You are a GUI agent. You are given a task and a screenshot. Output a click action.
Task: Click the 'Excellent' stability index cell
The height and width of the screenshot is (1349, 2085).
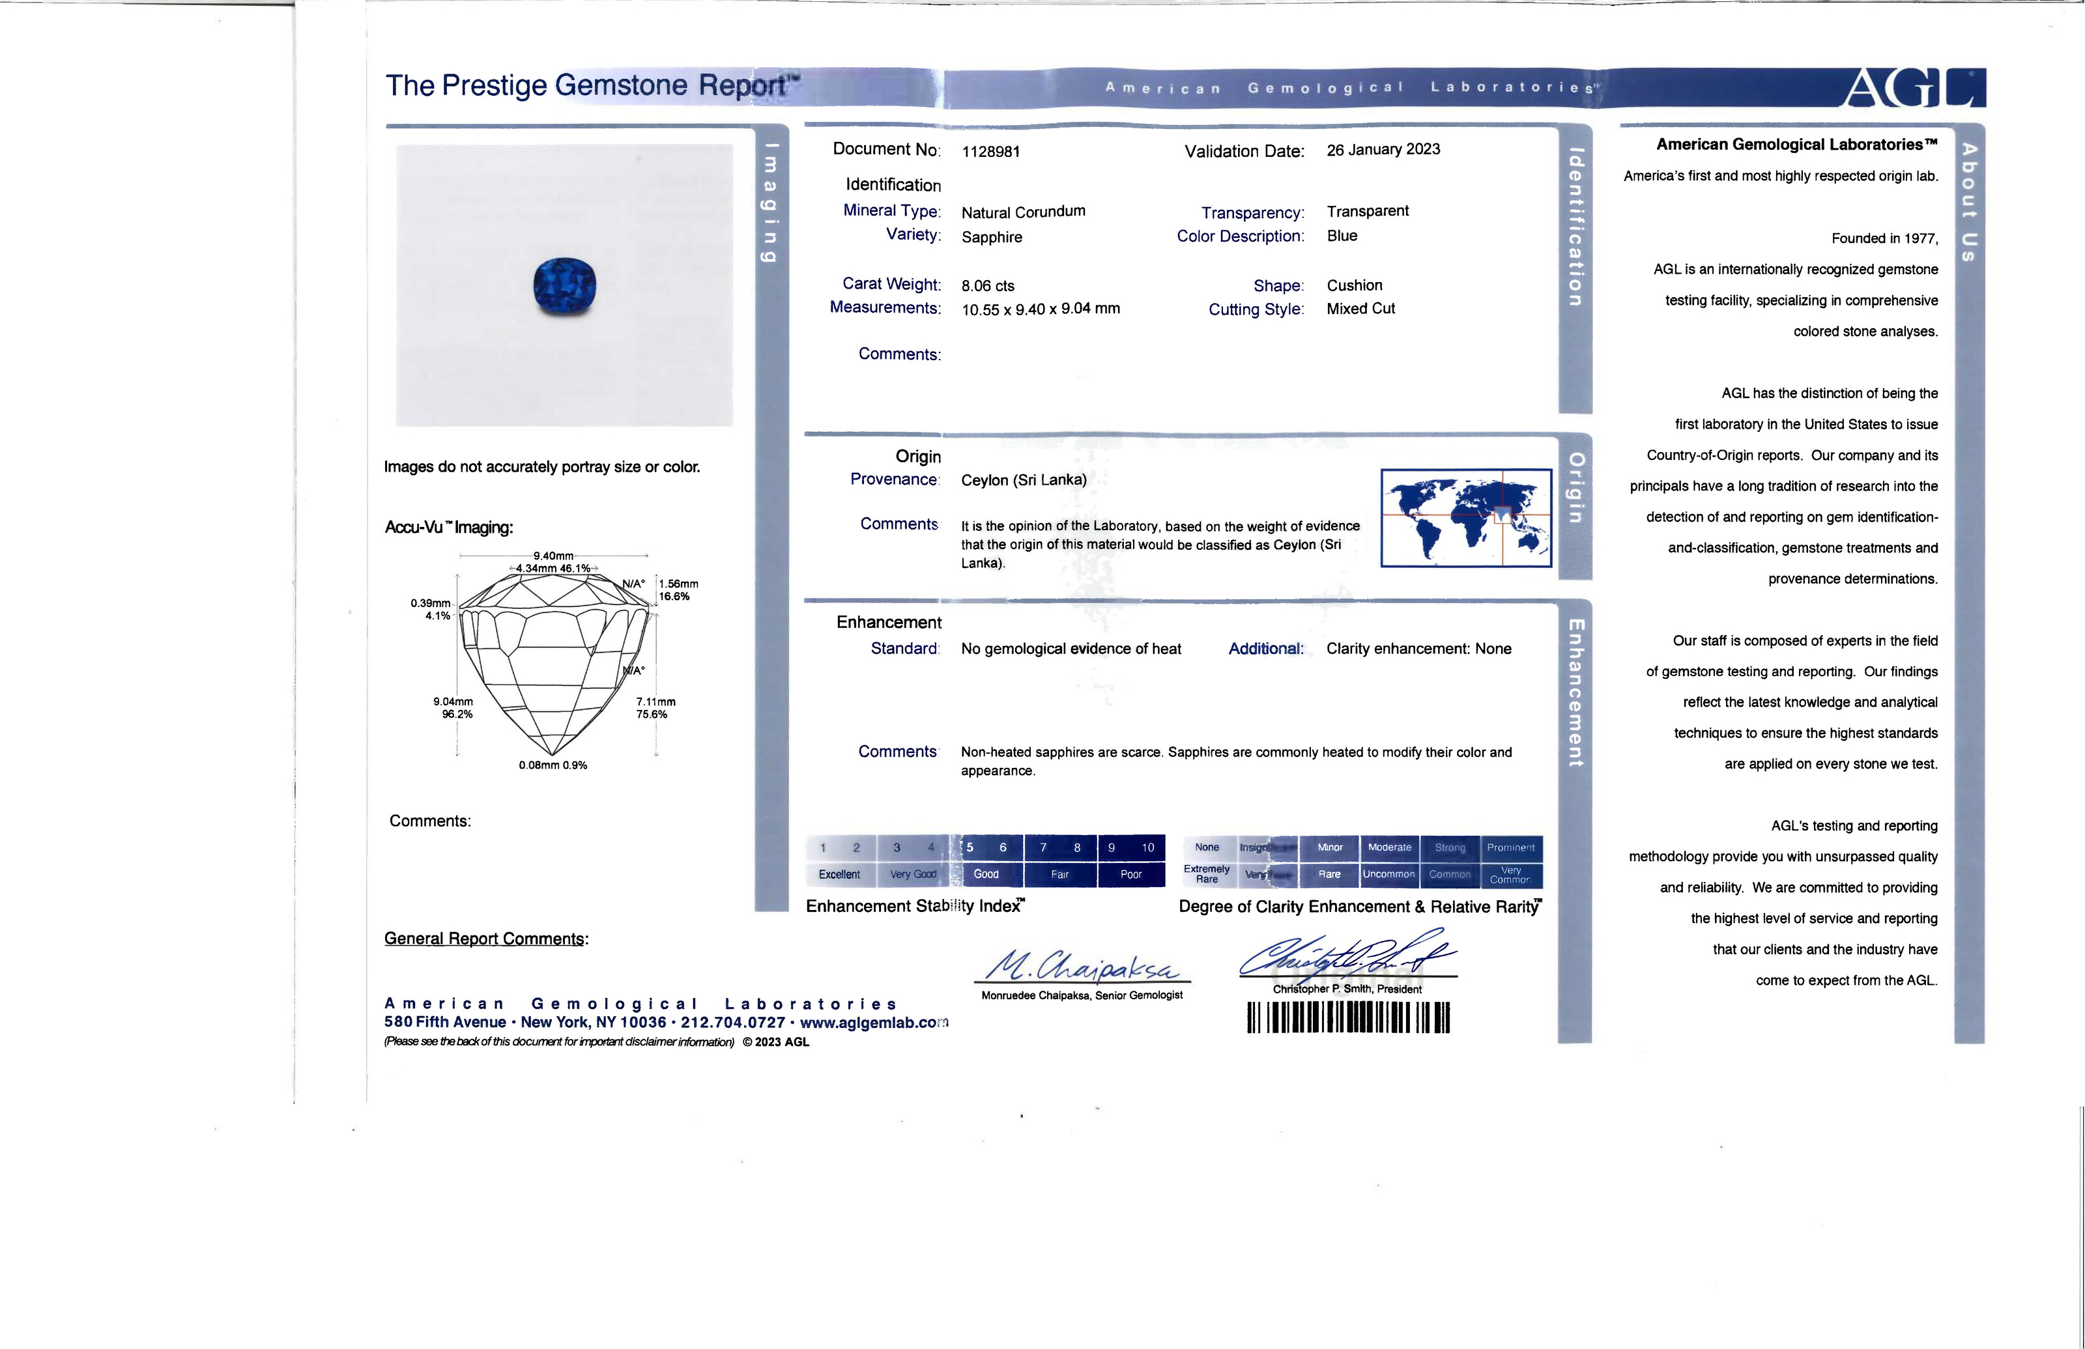[839, 874]
